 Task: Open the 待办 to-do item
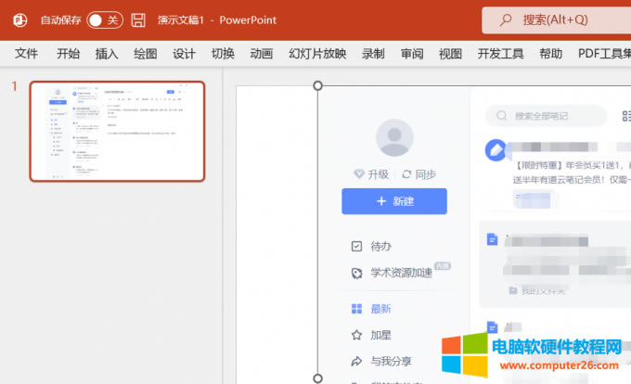pos(371,246)
